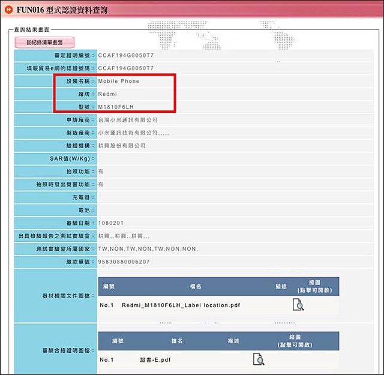Viewport: 384px width, 375px height.
Task: Open thumbnail preview icon for 證書-E.pdf
Action: coord(258,359)
